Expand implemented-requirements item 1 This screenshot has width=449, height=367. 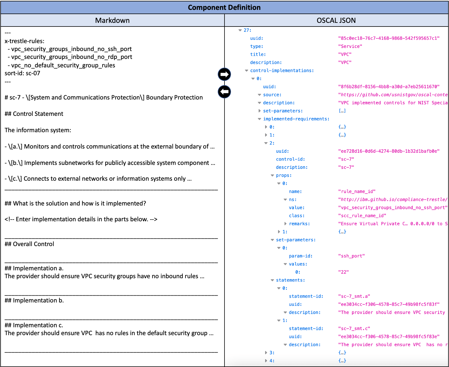tap(266, 135)
